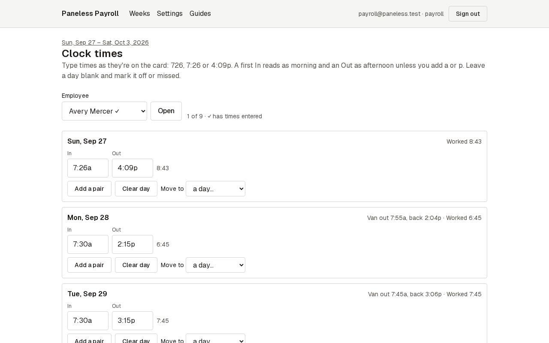The width and height of the screenshot is (549, 343).
Task: Click the Open button next to Employee
Action: [x=166, y=111]
